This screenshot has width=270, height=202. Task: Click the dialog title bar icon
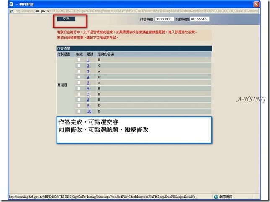(x=11, y=4)
